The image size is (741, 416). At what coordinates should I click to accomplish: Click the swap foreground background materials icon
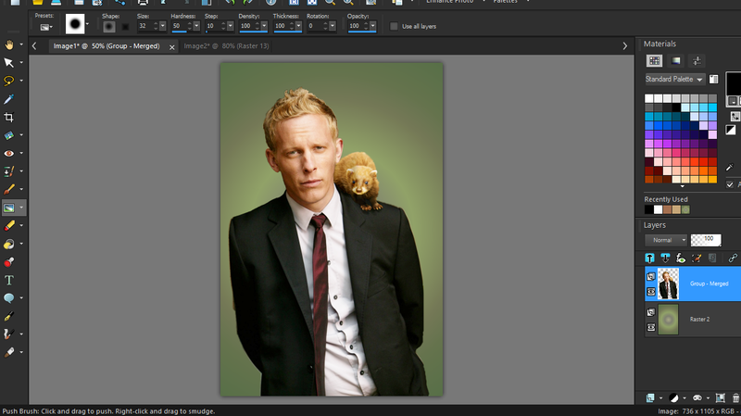[x=735, y=116]
